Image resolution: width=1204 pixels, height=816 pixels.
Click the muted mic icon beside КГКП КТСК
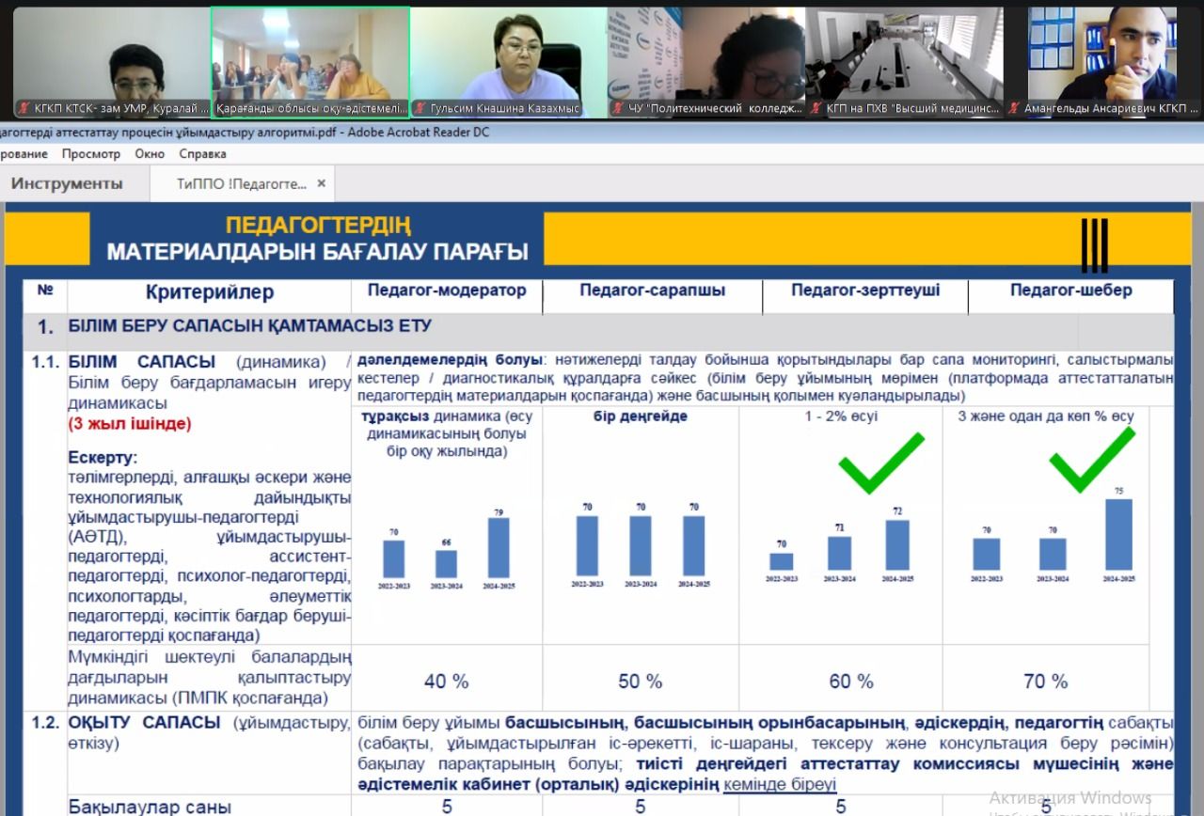click(x=24, y=108)
